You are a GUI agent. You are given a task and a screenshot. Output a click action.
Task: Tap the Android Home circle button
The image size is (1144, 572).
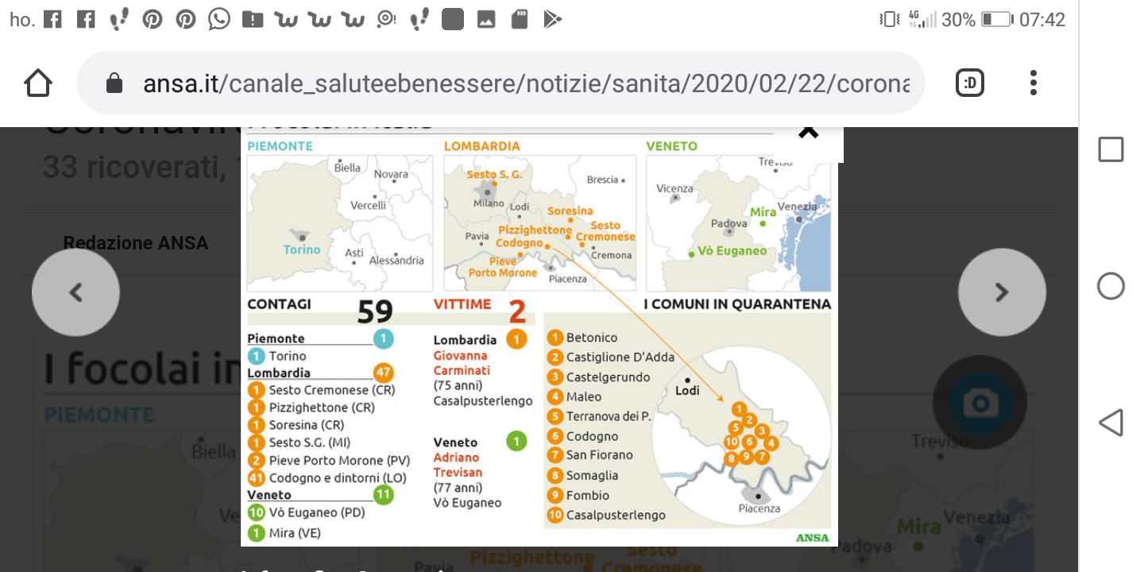pyautogui.click(x=1110, y=286)
